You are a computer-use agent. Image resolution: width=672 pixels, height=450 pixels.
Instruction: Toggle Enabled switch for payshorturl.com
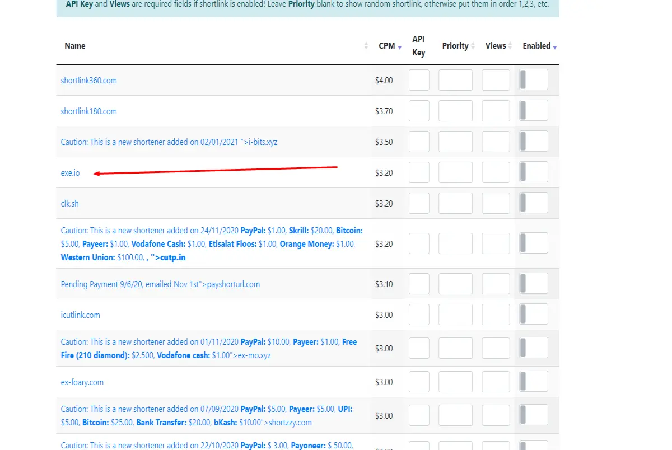coord(534,284)
